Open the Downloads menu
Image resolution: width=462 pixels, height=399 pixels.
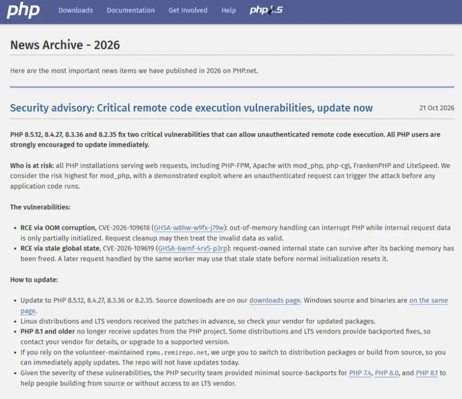(76, 10)
